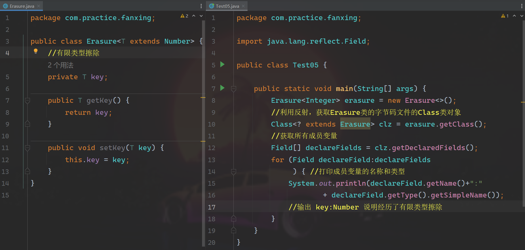
Task: Click the '2 个用法' usages hint
Action: [60, 65]
